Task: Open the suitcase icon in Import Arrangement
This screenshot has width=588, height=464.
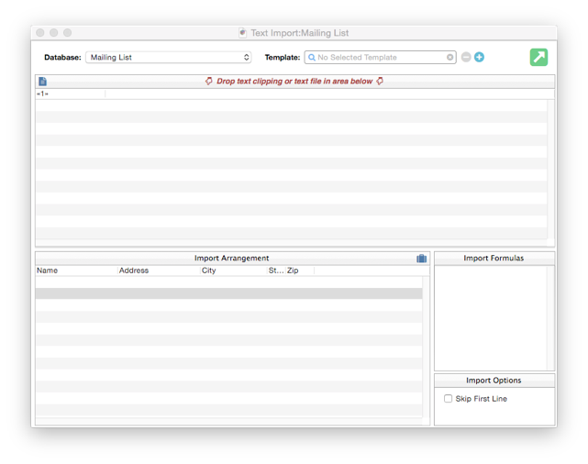Action: coord(421,259)
